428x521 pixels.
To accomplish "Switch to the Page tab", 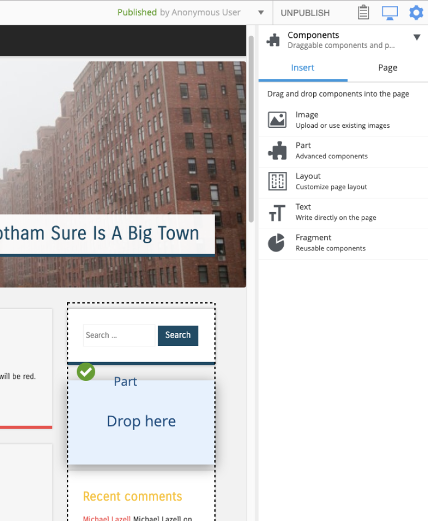I will [x=387, y=67].
